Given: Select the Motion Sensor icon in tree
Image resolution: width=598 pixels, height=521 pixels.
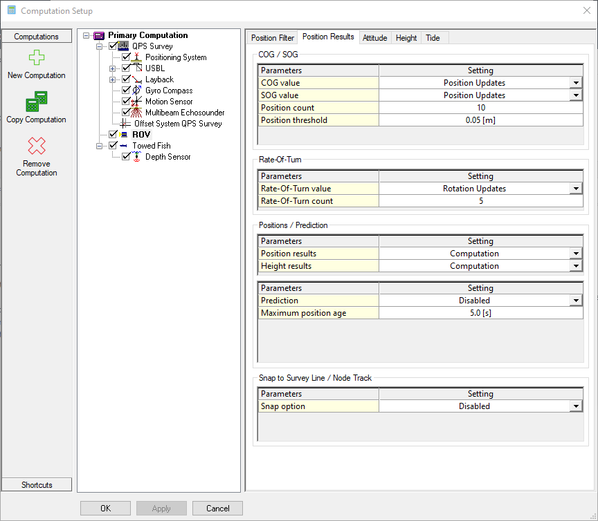Looking at the screenshot, I should click(137, 102).
